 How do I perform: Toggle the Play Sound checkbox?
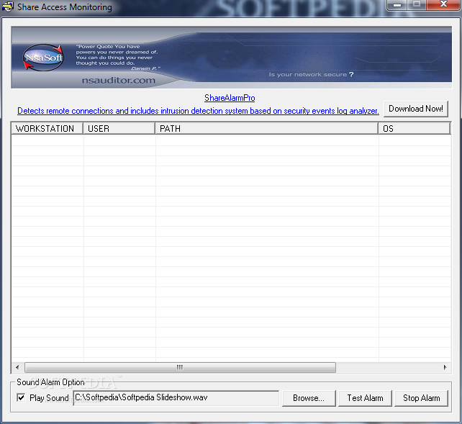point(21,398)
